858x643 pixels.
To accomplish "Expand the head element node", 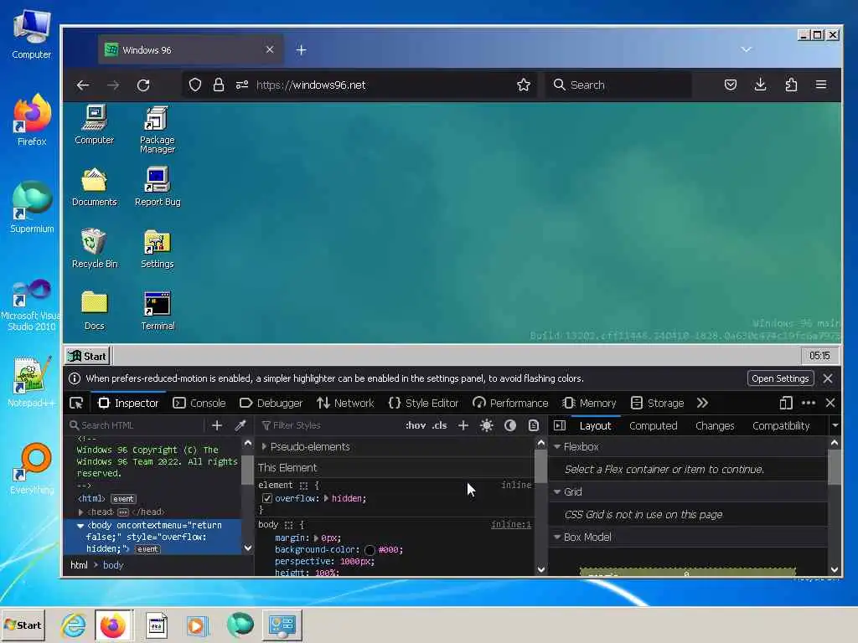I will point(81,512).
